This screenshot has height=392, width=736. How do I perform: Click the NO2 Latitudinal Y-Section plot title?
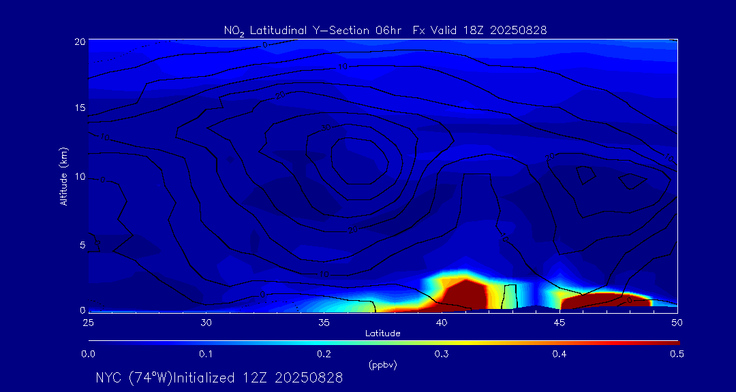pos(385,30)
